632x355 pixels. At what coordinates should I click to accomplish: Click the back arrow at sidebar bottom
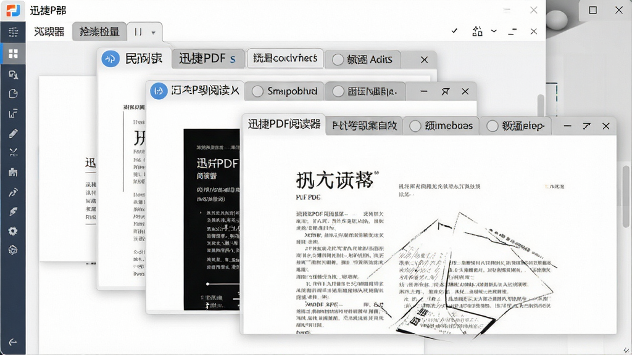click(x=13, y=342)
